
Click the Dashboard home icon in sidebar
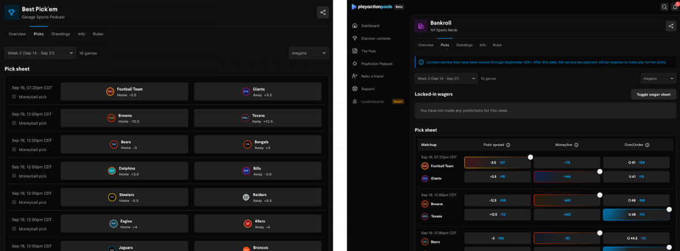coord(355,25)
